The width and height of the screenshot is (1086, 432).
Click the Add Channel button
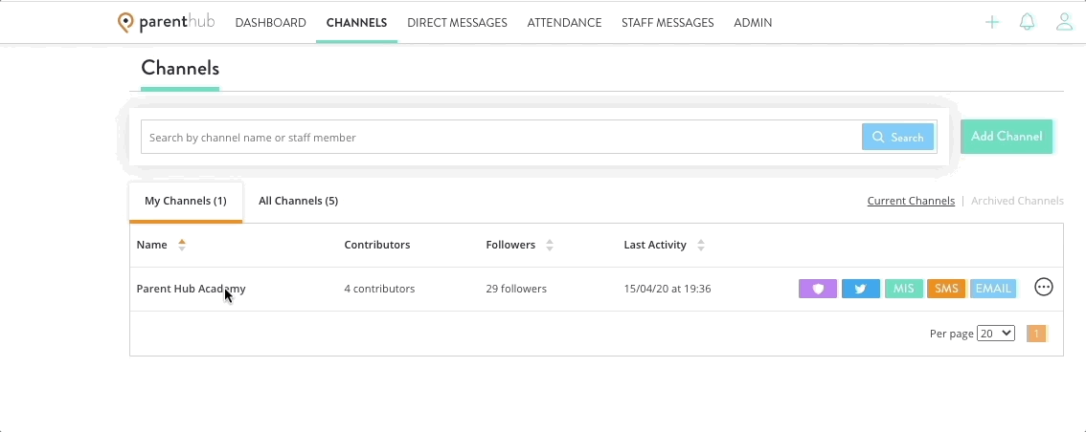(1007, 136)
